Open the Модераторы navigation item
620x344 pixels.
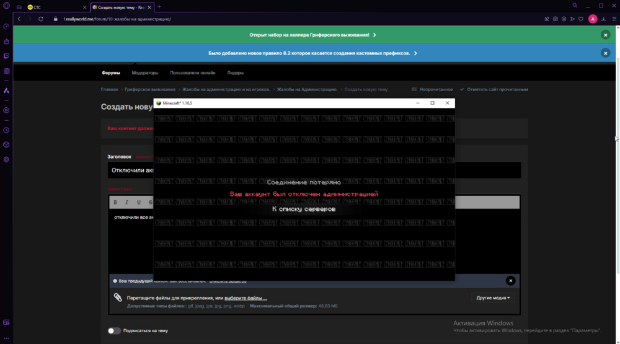(144, 73)
